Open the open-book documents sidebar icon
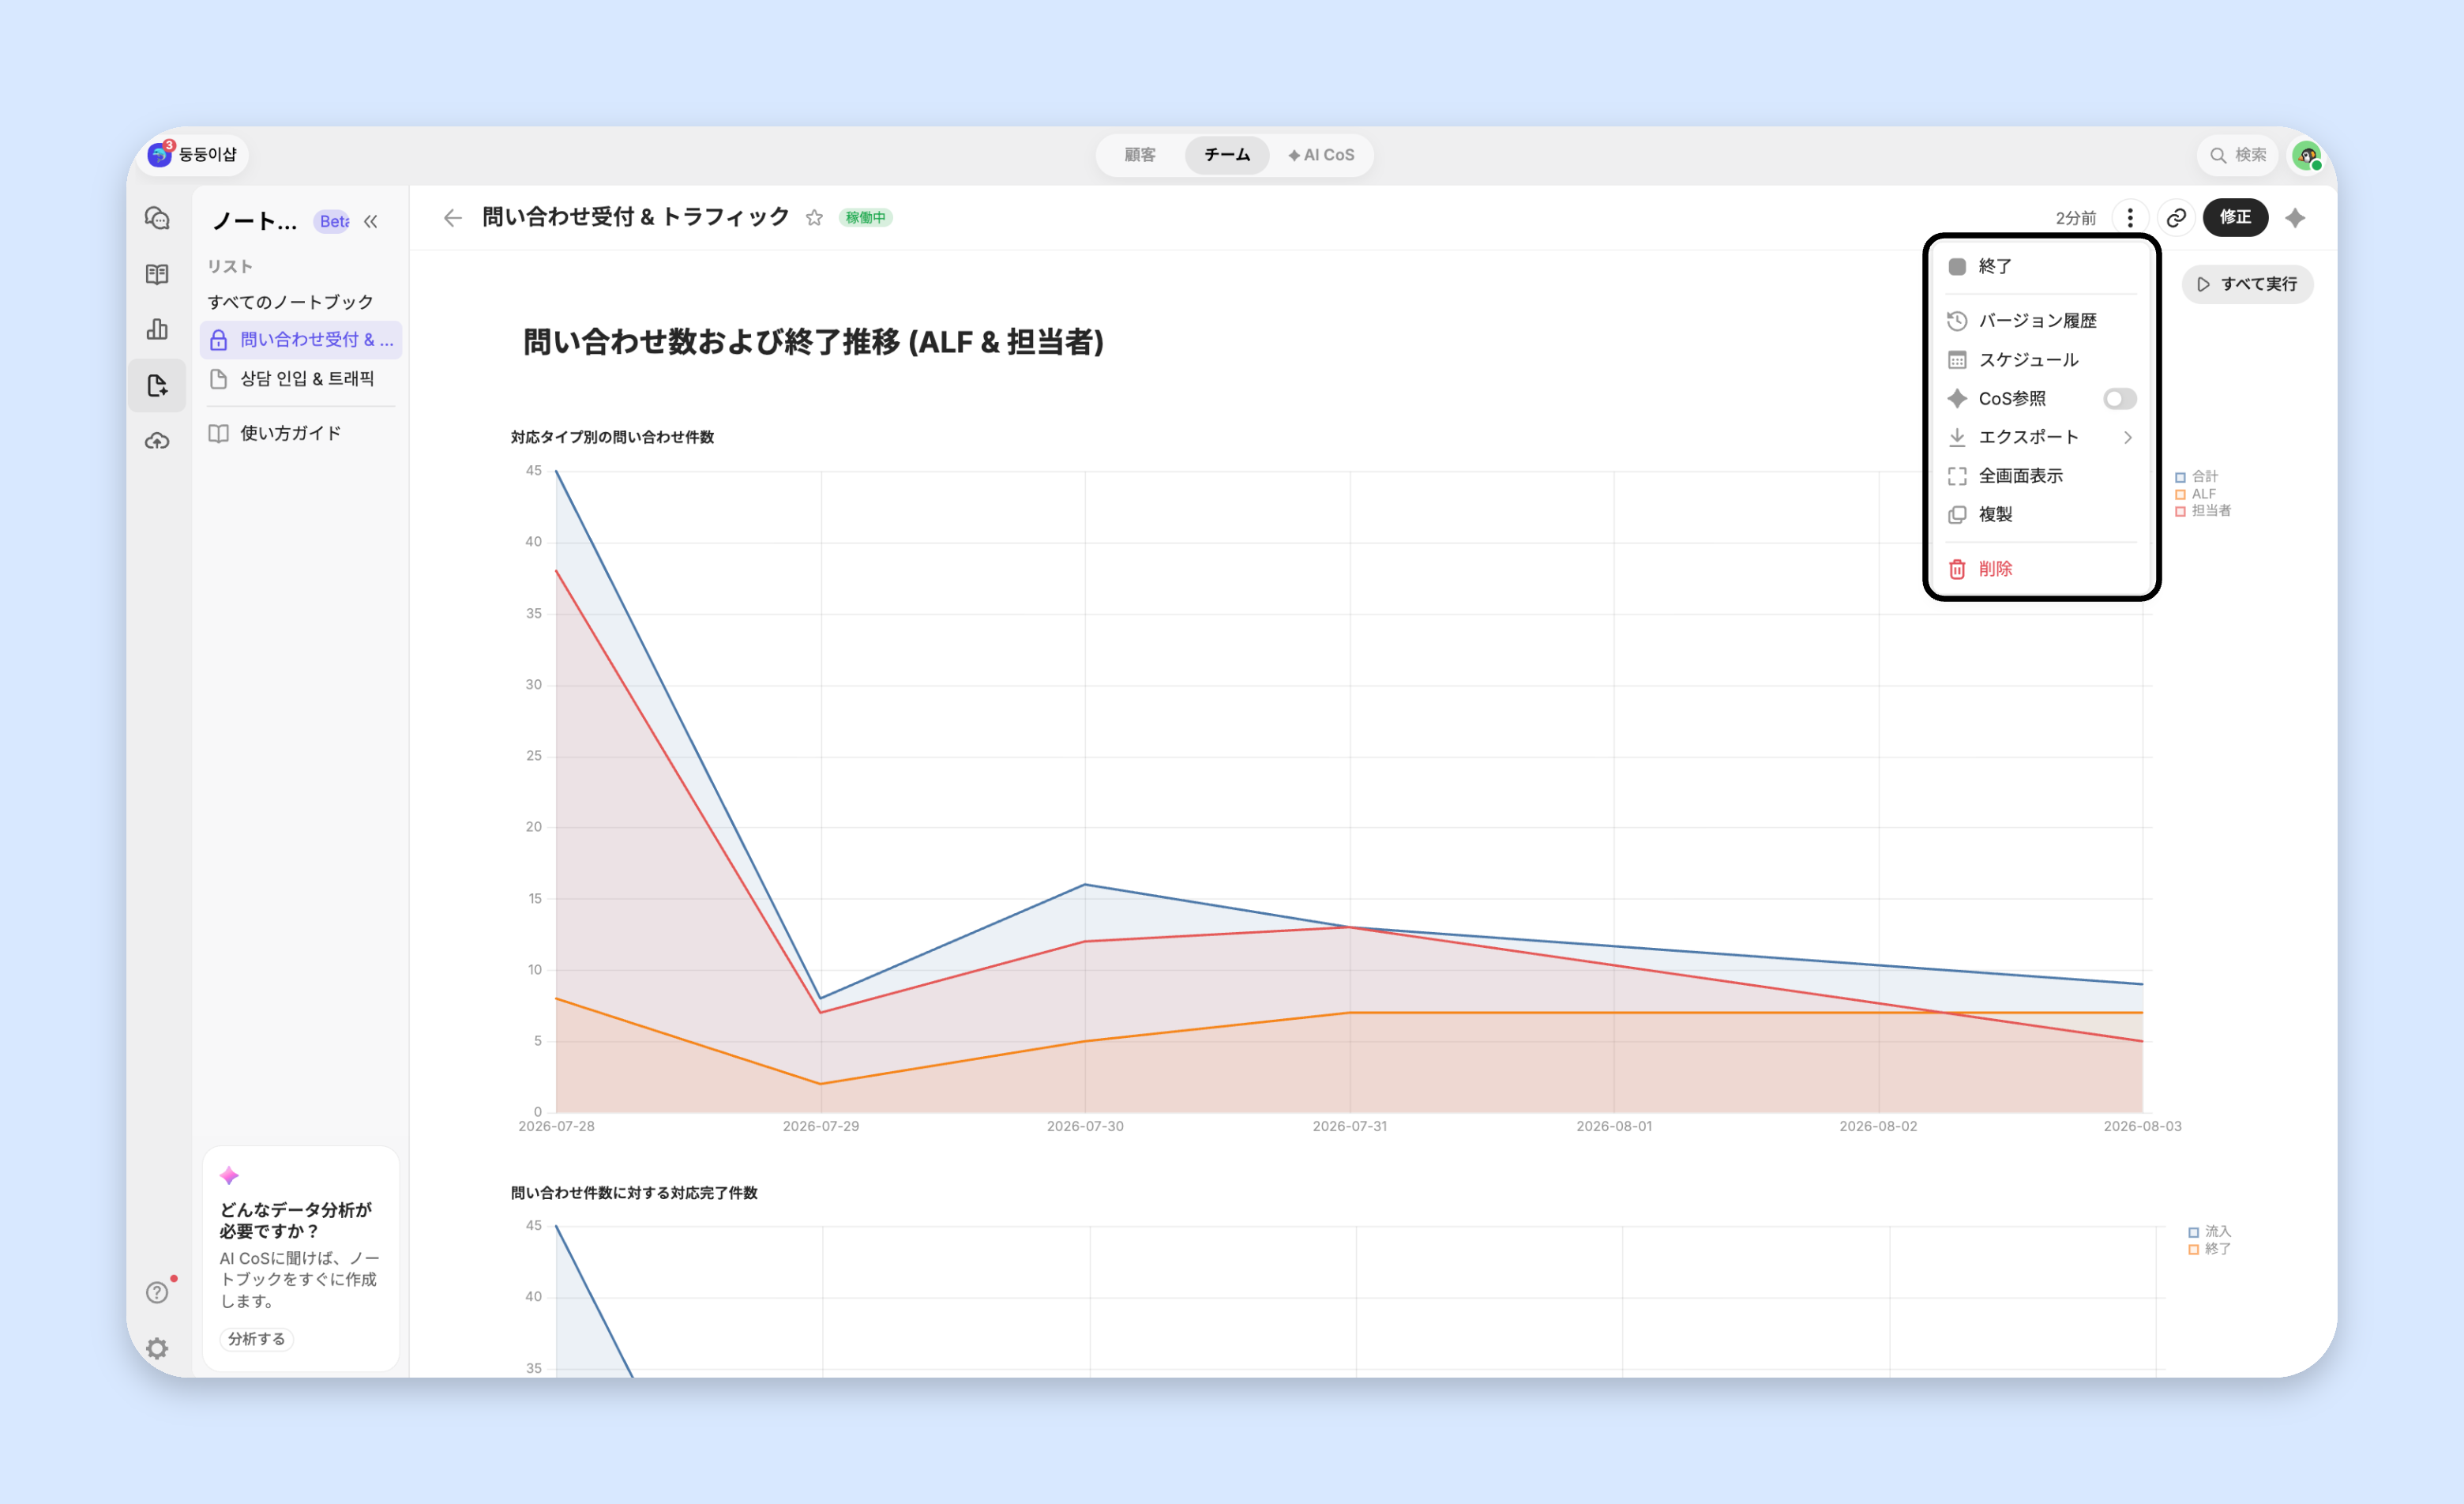 157,274
